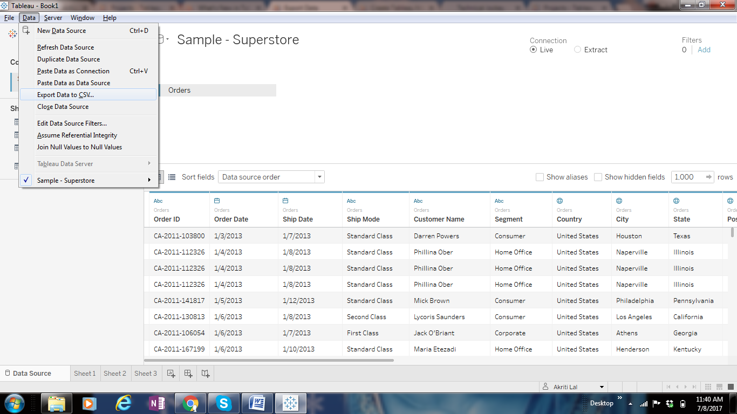Click the Abc data type icon for Order ID
This screenshot has width=737, height=414.
click(x=158, y=201)
